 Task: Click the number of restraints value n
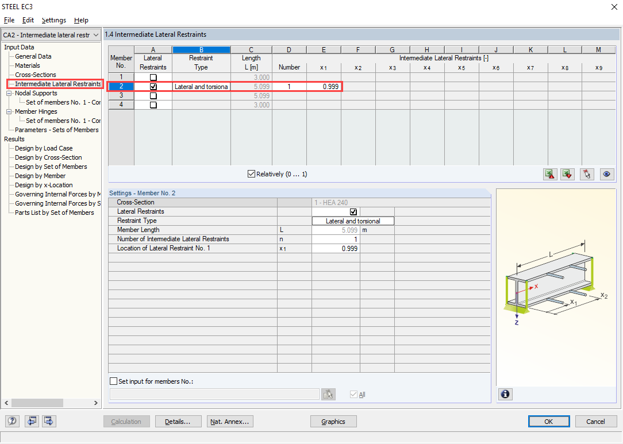[336, 239]
